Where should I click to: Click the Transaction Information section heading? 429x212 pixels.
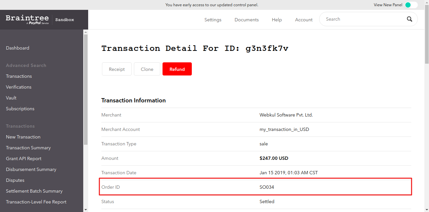pos(134,100)
